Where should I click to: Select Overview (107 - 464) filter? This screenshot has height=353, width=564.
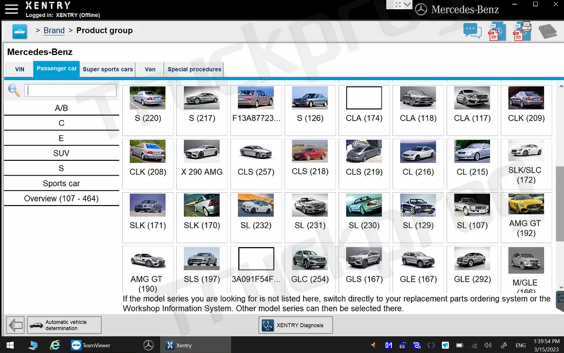[x=62, y=199]
